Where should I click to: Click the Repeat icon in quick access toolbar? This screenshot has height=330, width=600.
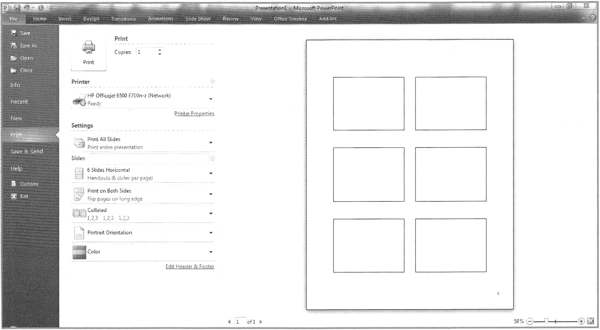[41, 7]
